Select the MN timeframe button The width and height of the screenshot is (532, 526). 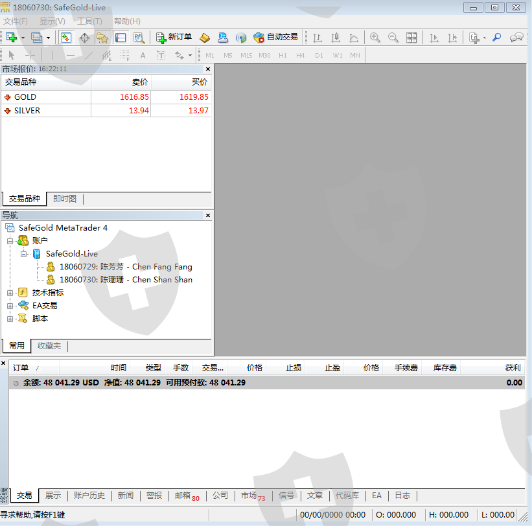pos(355,55)
